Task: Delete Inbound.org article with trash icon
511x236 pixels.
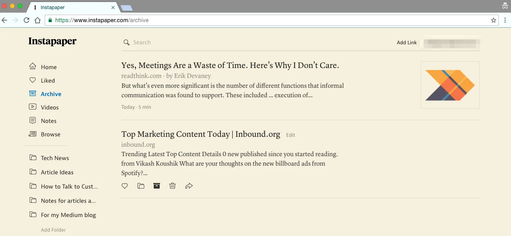Action: 172,186
